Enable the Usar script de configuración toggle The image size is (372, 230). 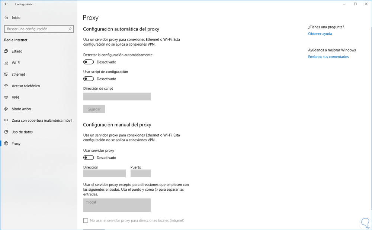pos(89,79)
